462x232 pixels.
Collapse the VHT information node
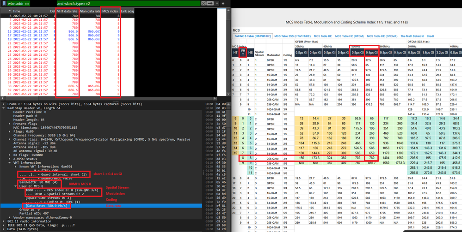coord(10,162)
